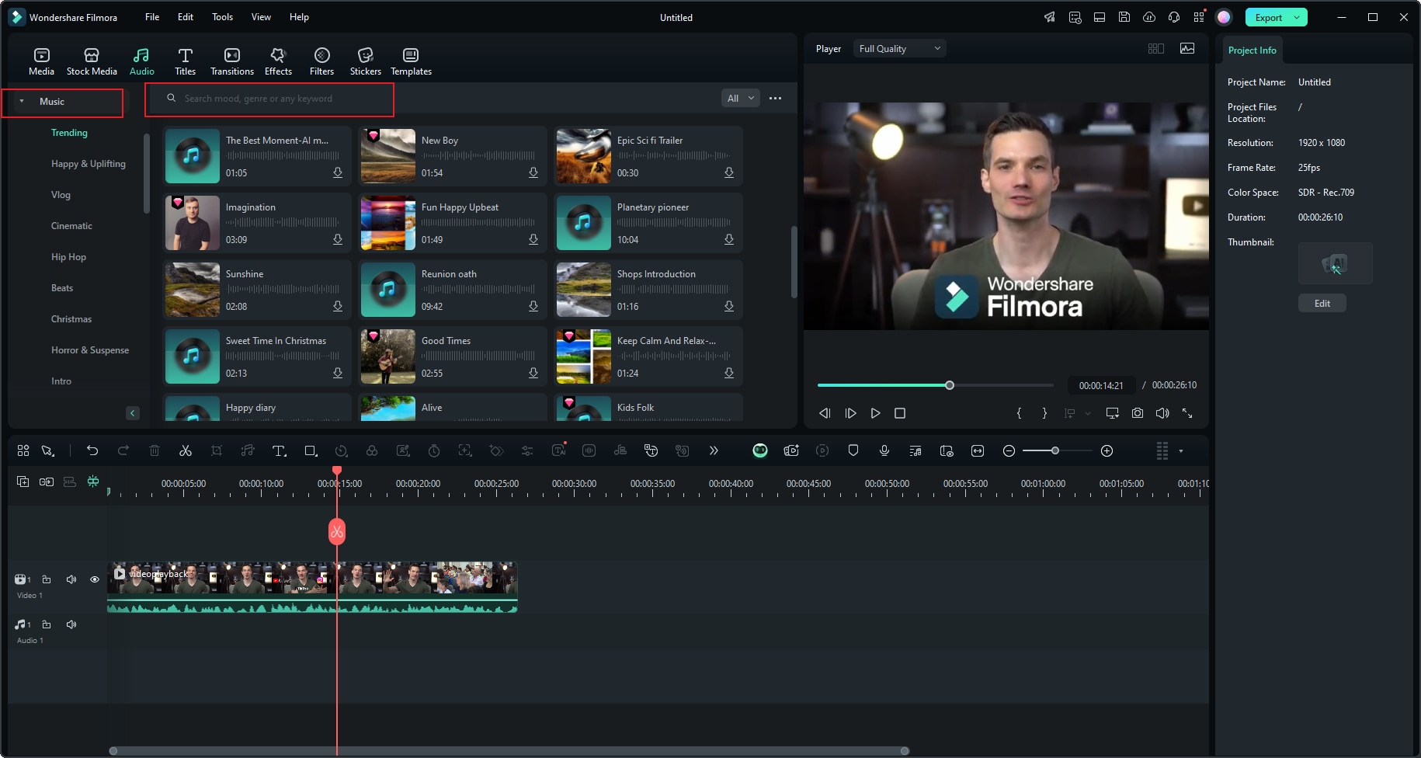Lock the Video 1 track
1421x758 pixels.
click(x=47, y=579)
